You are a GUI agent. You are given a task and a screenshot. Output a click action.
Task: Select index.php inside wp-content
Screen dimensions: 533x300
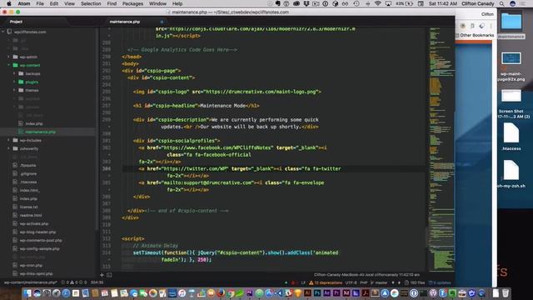(x=34, y=124)
